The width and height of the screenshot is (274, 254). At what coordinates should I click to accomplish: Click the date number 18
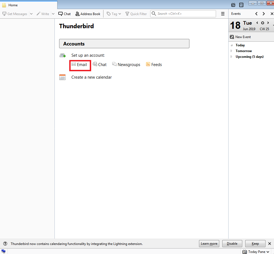pyautogui.click(x=235, y=25)
